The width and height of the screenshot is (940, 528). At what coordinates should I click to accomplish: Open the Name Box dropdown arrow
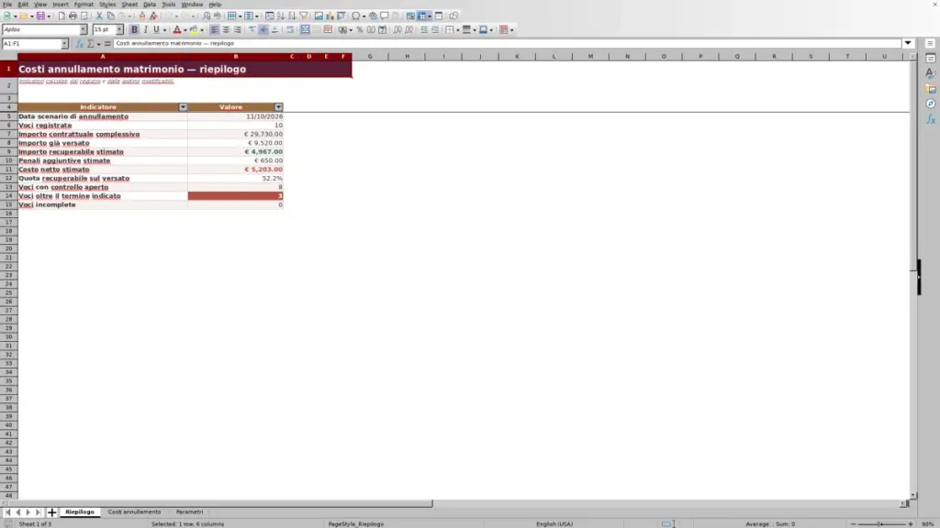pos(64,44)
